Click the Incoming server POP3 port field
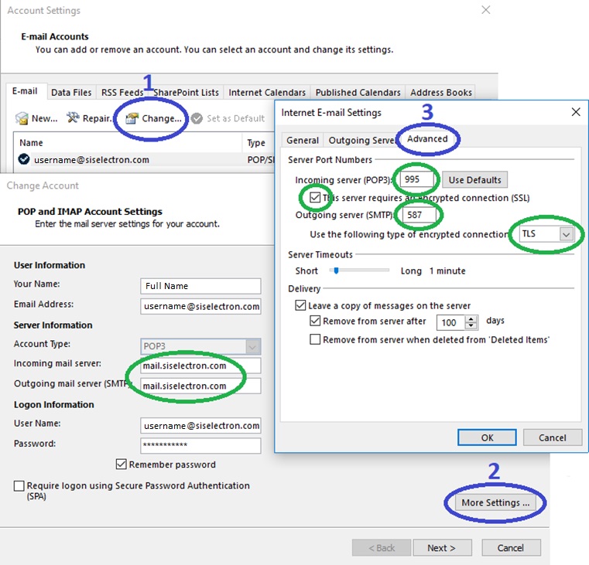589x565 pixels. [x=416, y=179]
